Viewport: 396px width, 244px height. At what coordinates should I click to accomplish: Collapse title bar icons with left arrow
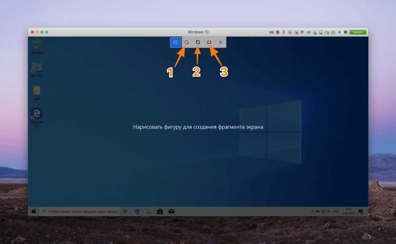click(x=339, y=32)
